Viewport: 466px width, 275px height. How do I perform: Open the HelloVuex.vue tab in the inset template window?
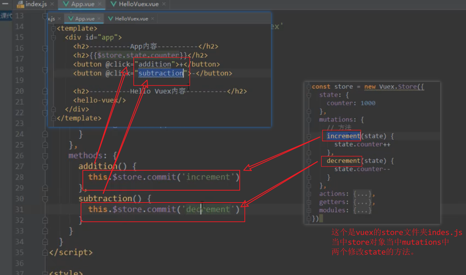131,19
